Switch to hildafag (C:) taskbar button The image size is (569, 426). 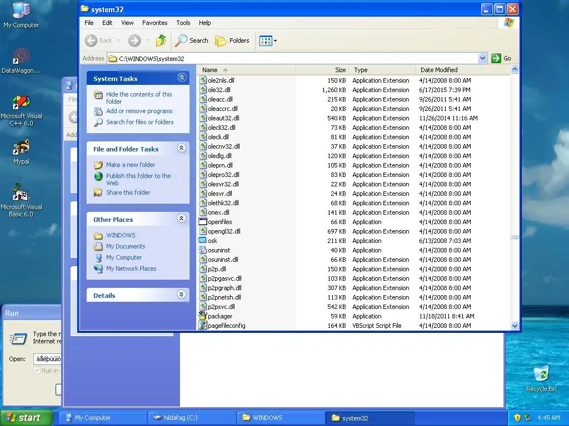tap(192, 418)
